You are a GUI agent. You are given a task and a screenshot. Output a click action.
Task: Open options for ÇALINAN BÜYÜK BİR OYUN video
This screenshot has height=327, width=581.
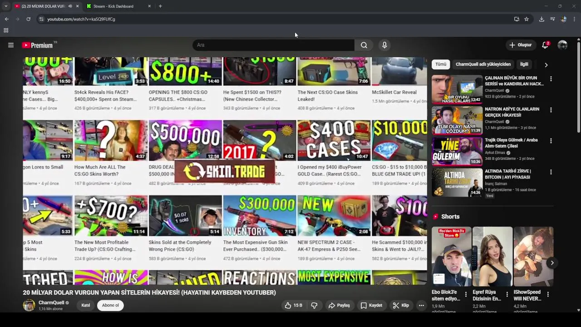click(551, 79)
